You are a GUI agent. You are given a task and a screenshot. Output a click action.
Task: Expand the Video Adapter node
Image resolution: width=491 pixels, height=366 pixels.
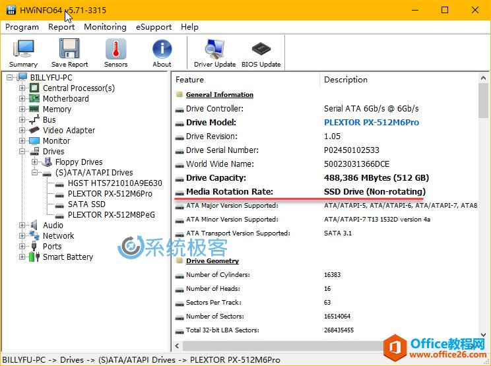pos(22,130)
